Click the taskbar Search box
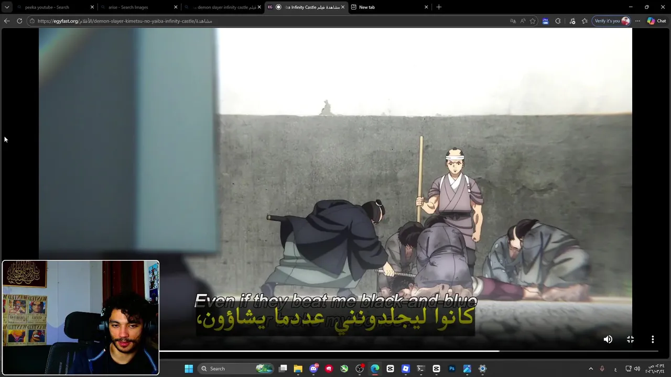This screenshot has height=377, width=671. 236,369
